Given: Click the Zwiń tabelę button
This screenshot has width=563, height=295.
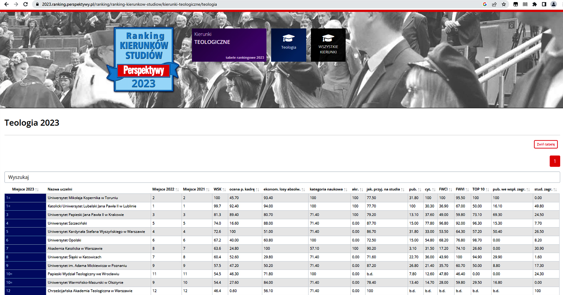Looking at the screenshot, I should [x=545, y=144].
